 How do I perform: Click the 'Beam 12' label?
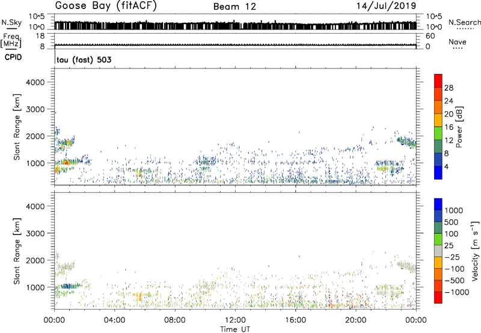click(x=234, y=7)
